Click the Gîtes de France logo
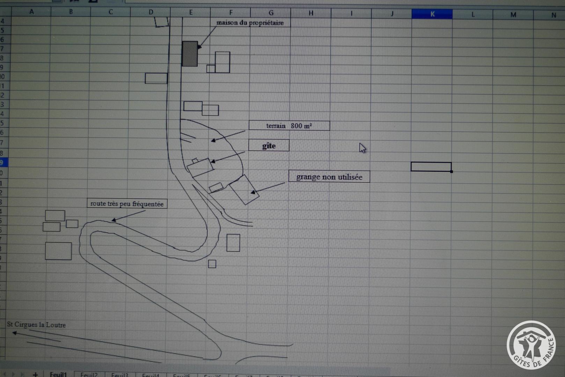The image size is (565, 377). pyautogui.click(x=531, y=345)
